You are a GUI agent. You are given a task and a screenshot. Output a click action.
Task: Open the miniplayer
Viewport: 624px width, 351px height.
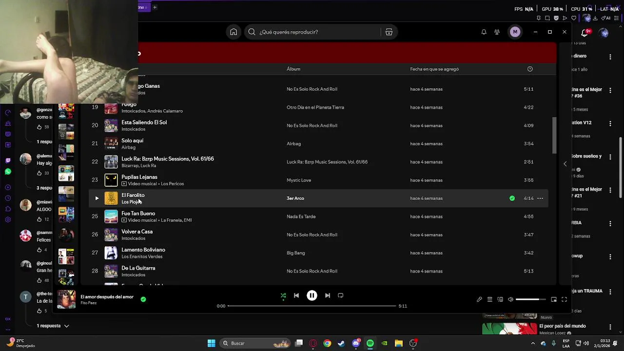click(554, 299)
